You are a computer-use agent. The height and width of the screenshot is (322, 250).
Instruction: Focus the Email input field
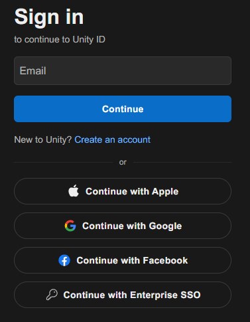(123, 70)
